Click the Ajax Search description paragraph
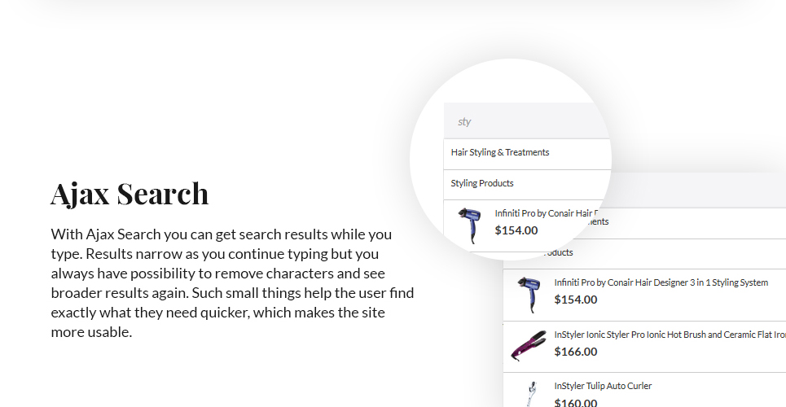Viewport: 786px width, 407px height. [x=233, y=282]
